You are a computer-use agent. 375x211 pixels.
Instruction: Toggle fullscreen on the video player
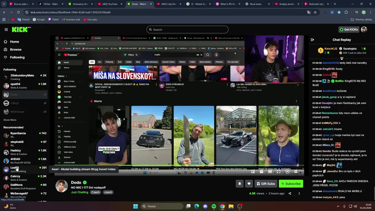pos(279,172)
